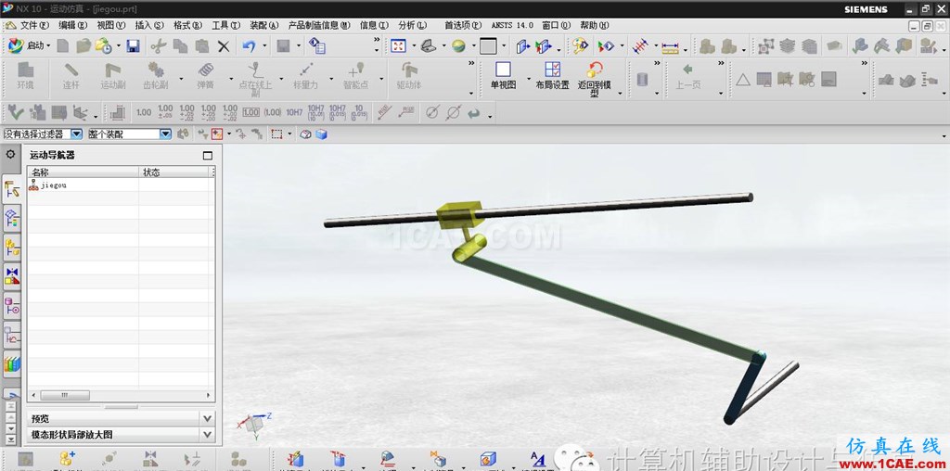Open the 插入(S) menu
950x471 pixels.
(149, 25)
